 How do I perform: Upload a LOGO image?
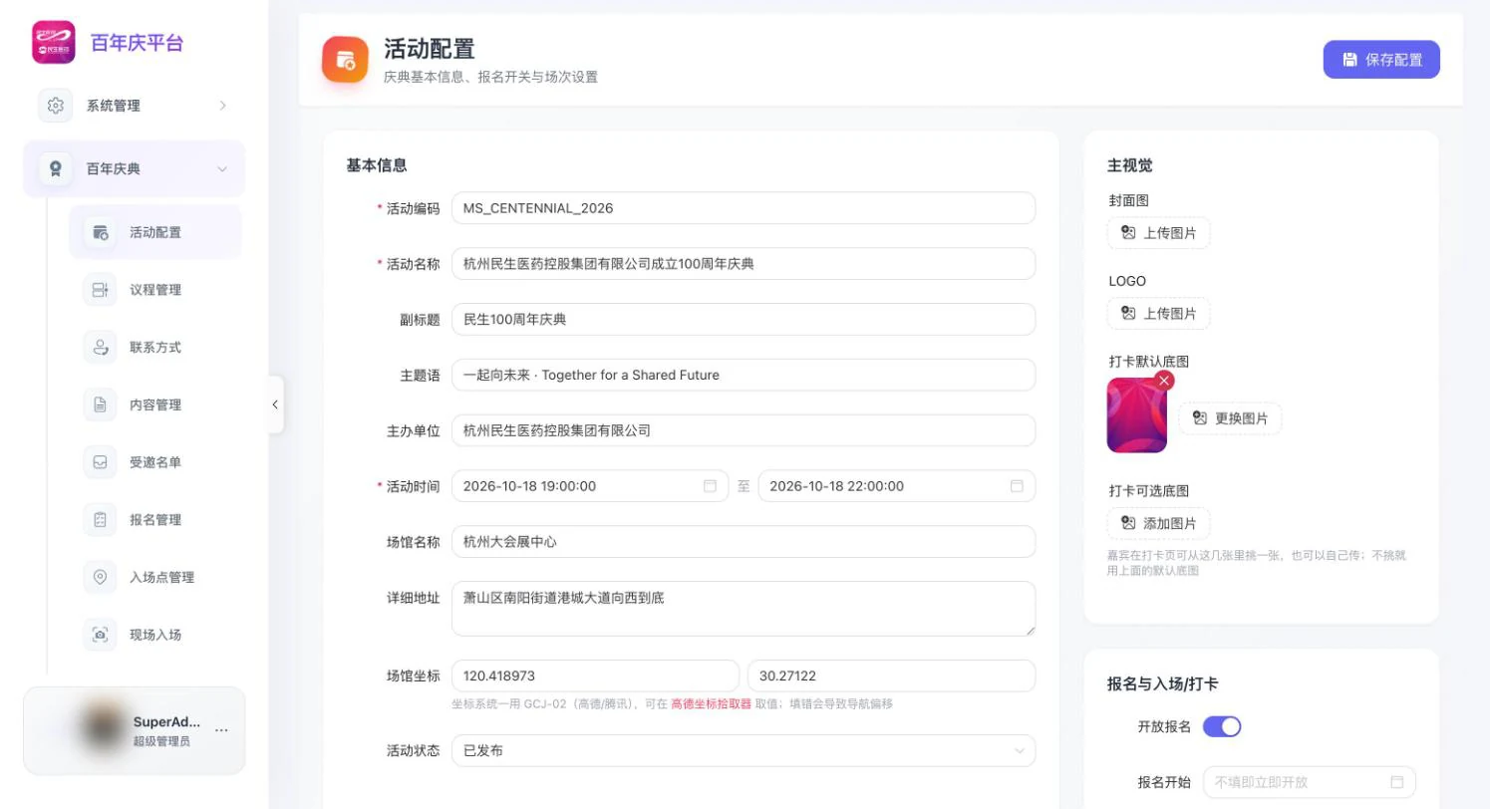(1159, 313)
